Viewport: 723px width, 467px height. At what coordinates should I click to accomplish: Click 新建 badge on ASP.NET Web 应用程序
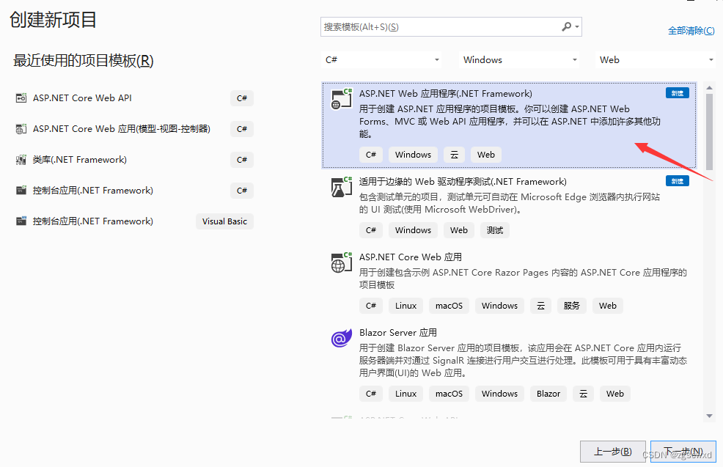[x=678, y=93]
